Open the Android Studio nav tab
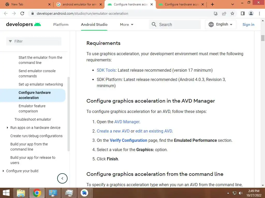The image size is (265, 198). (94, 24)
